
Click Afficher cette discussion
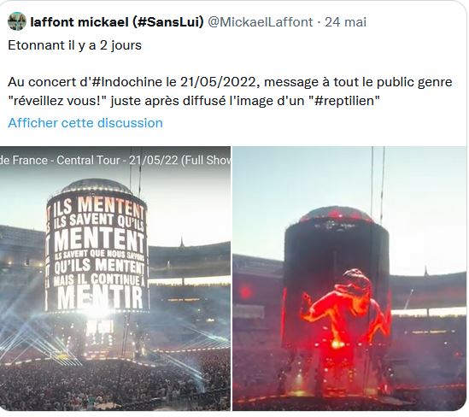click(x=85, y=123)
